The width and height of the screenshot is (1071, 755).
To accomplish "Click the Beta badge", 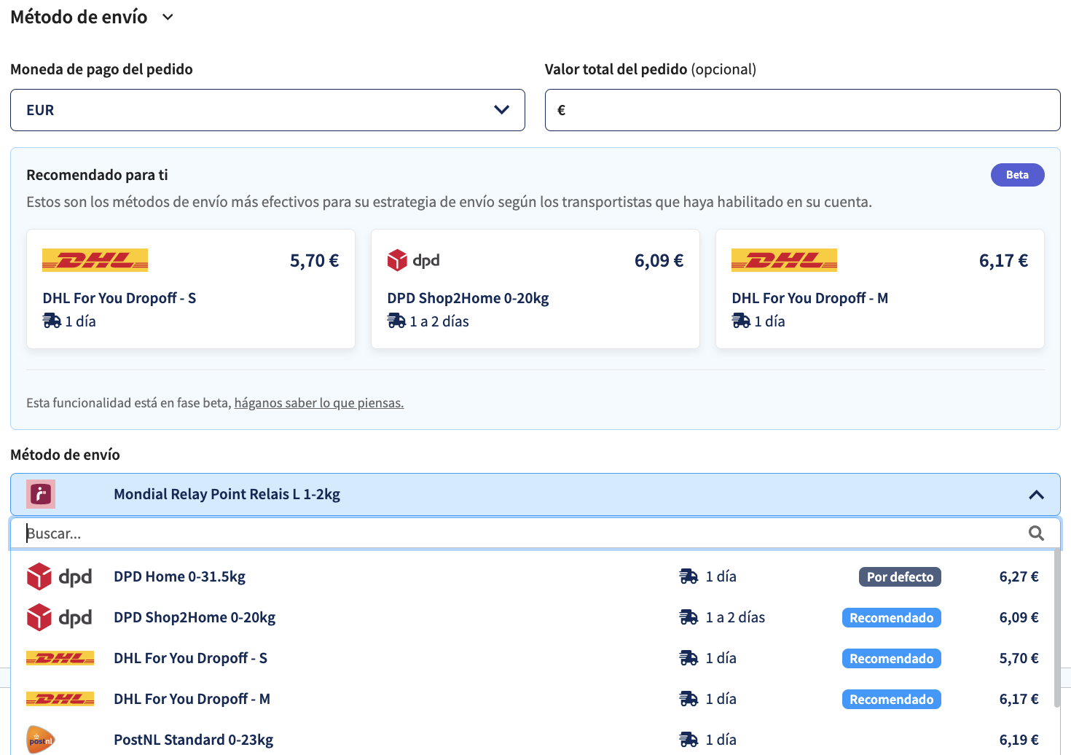I will [x=1017, y=175].
